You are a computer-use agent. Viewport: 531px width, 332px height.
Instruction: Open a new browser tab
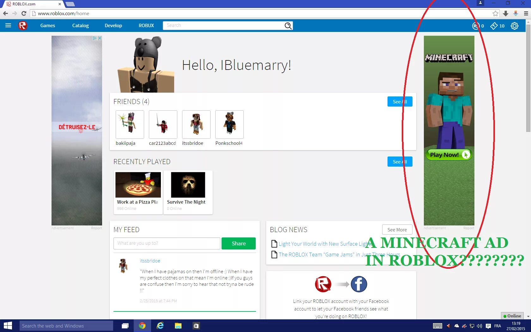tap(70, 4)
